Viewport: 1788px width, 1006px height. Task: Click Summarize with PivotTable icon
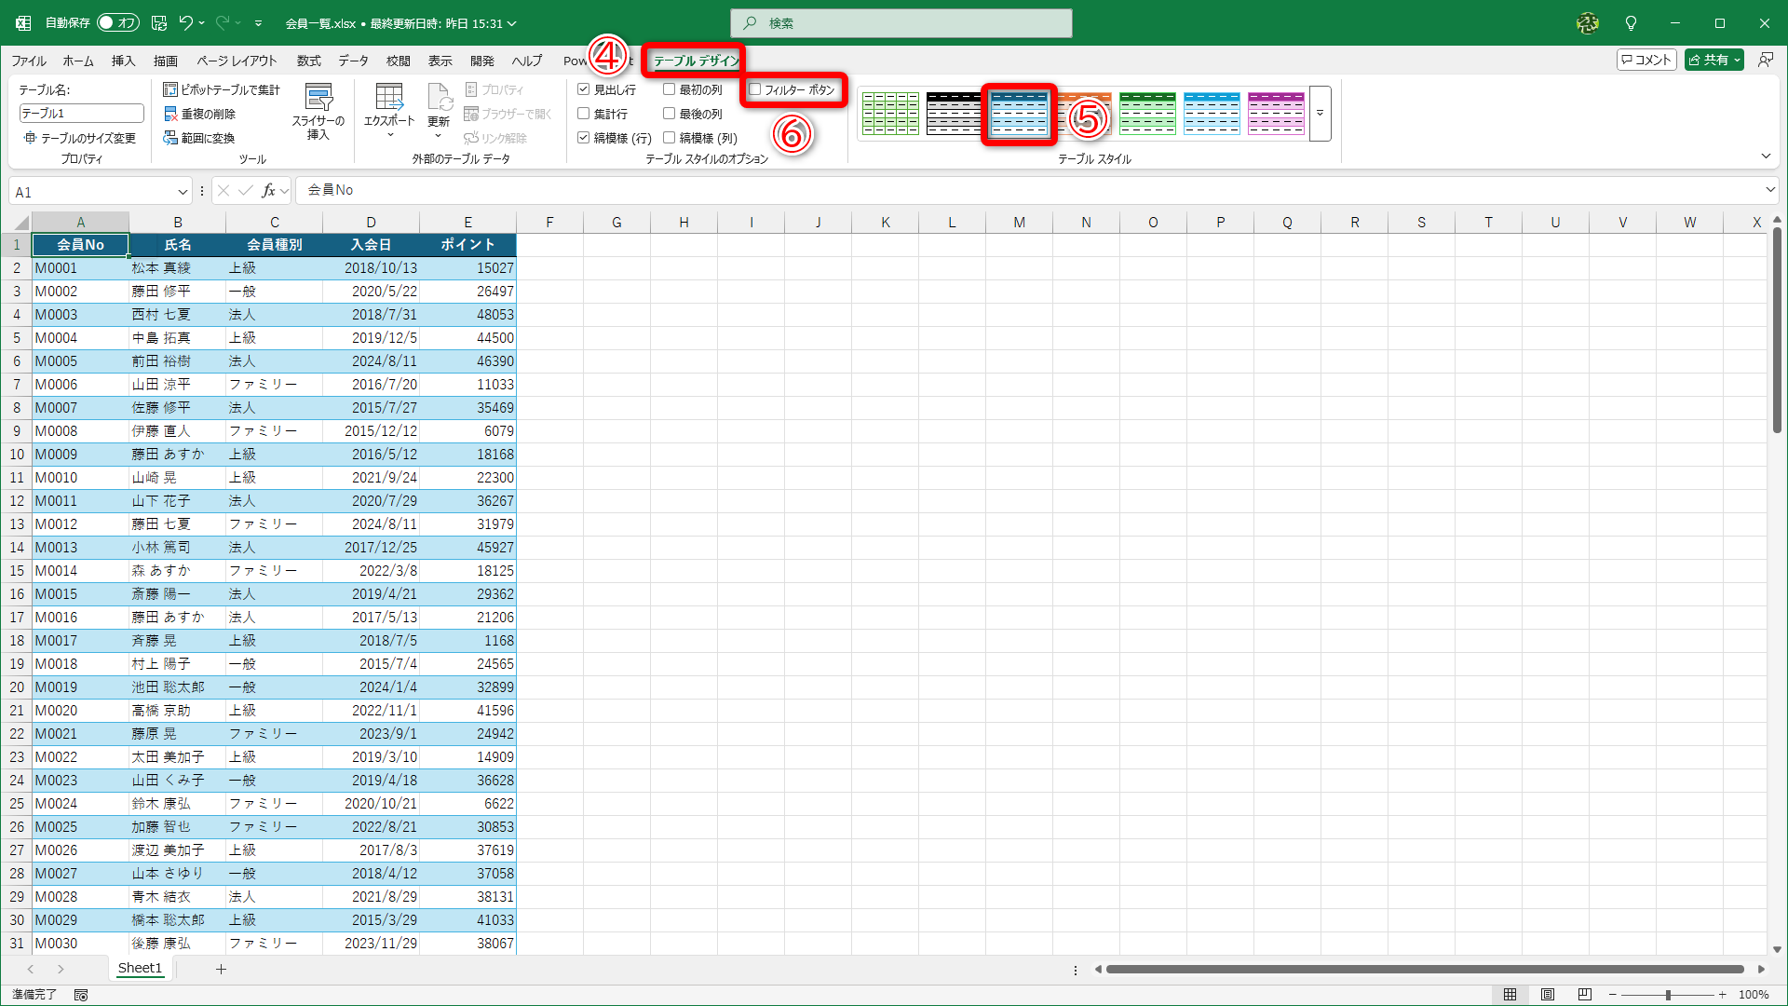pyautogui.click(x=170, y=89)
